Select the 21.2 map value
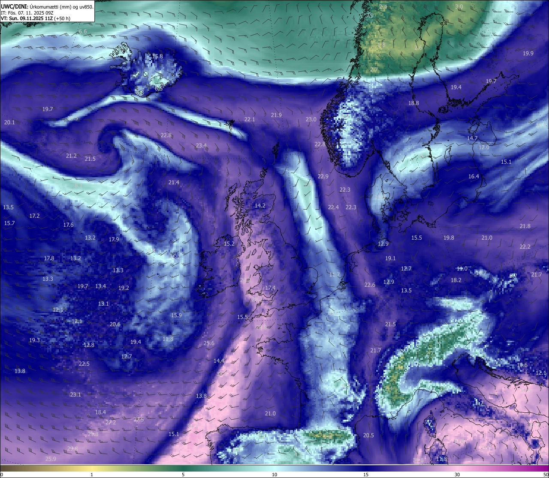The width and height of the screenshot is (549, 478). point(71,156)
